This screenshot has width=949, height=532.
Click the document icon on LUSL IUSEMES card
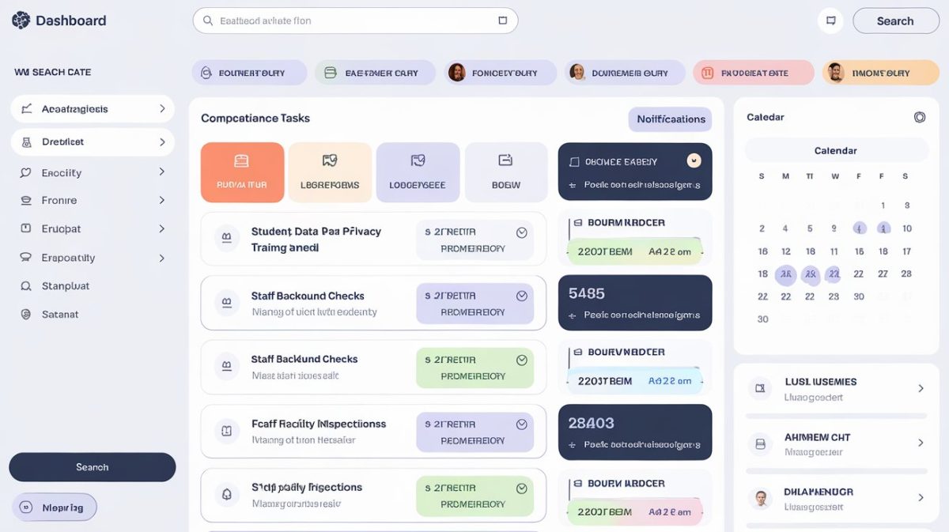760,388
